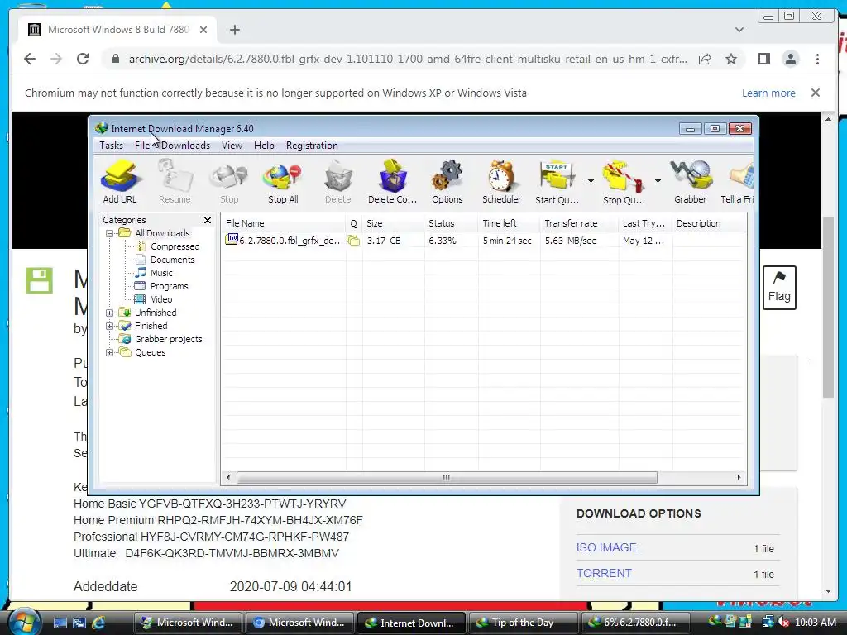Image resolution: width=847 pixels, height=635 pixels.
Task: Open the Grabber tool icon
Action: coord(691,181)
